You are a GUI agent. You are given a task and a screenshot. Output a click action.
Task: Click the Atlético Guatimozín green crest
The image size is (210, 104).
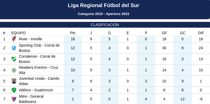pos(14,90)
